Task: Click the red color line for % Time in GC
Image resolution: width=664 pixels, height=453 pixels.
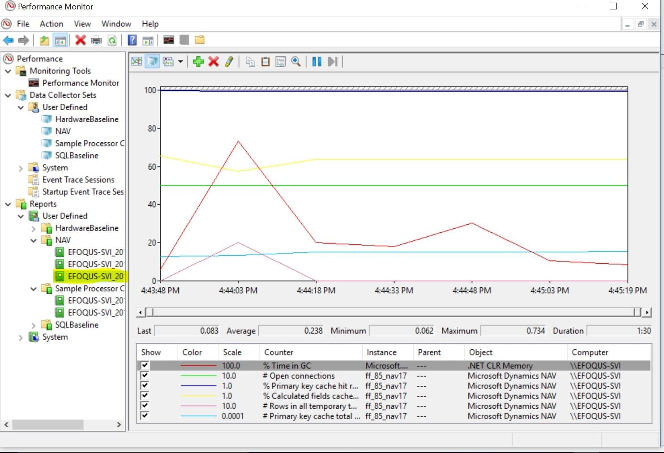Action: (198, 366)
